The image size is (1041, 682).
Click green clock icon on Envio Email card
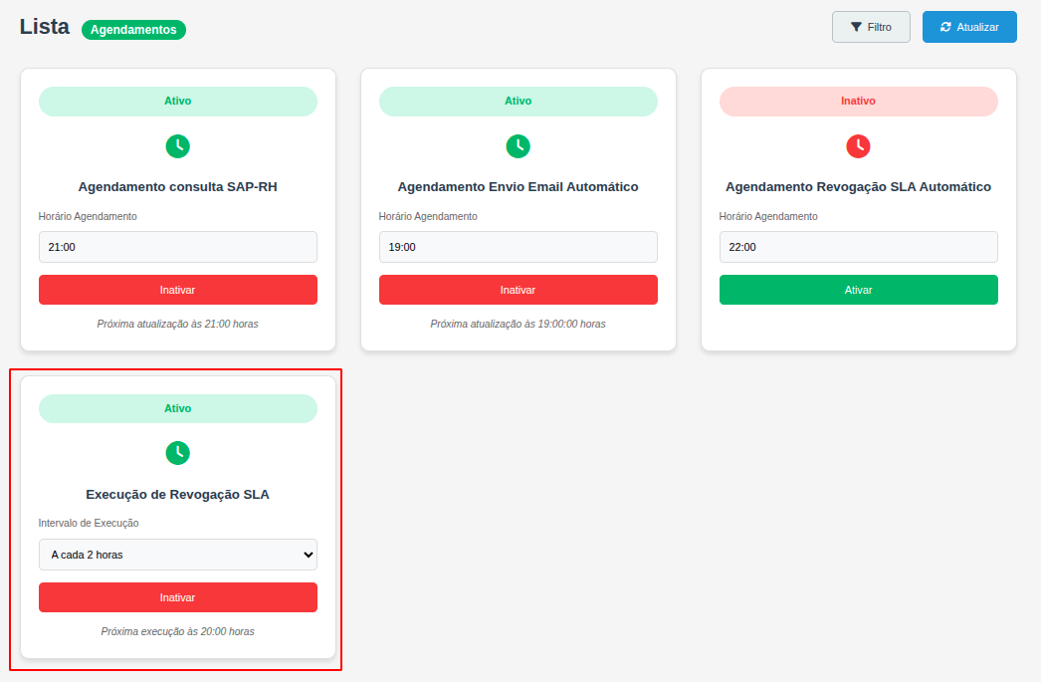[x=518, y=146]
